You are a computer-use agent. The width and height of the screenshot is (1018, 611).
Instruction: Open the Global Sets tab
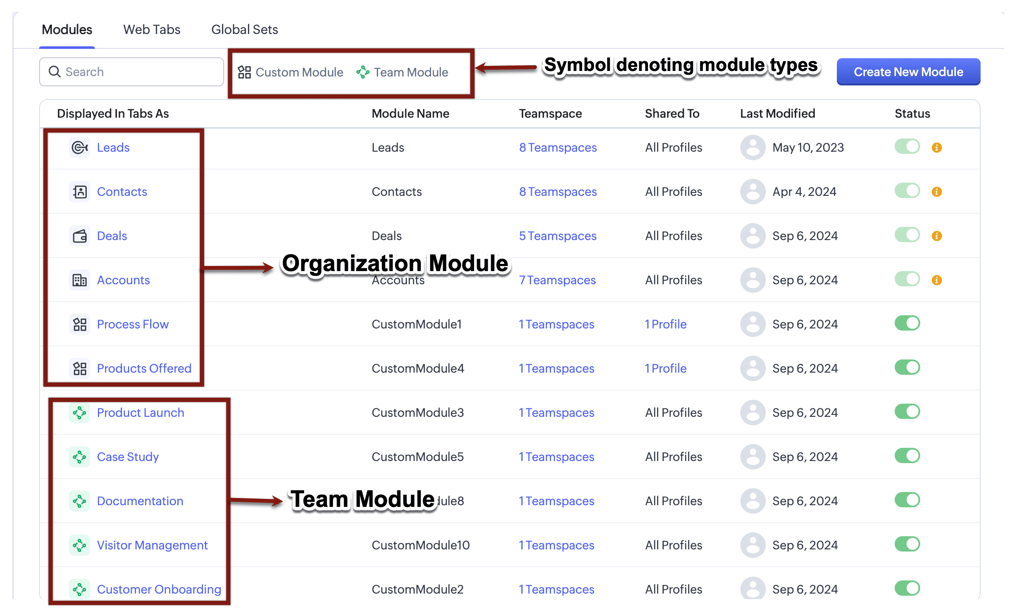click(x=245, y=29)
